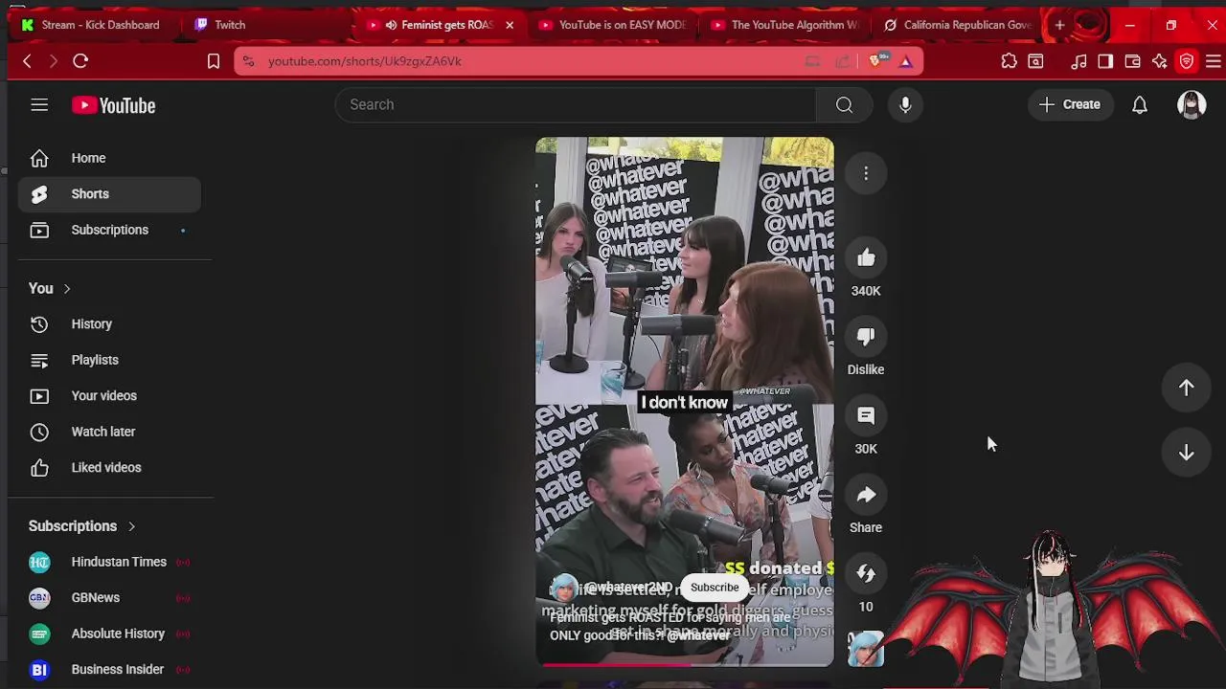Open the Create menu
This screenshot has width=1226, height=689.
pyautogui.click(x=1070, y=104)
